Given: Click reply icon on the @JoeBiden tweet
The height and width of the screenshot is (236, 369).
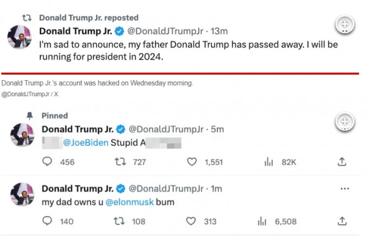Looking at the screenshot, I should [x=47, y=161].
